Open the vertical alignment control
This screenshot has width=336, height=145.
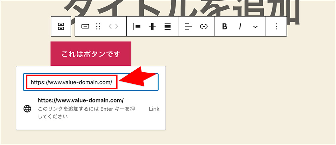point(152,26)
